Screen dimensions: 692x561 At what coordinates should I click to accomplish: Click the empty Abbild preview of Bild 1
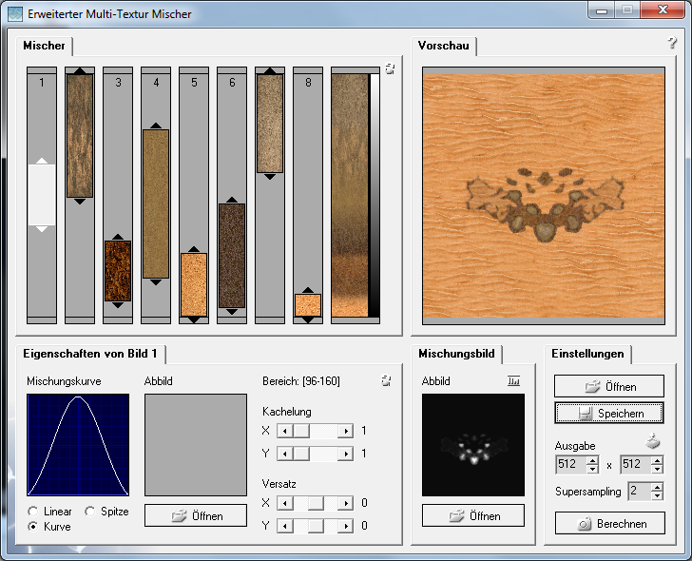point(196,445)
